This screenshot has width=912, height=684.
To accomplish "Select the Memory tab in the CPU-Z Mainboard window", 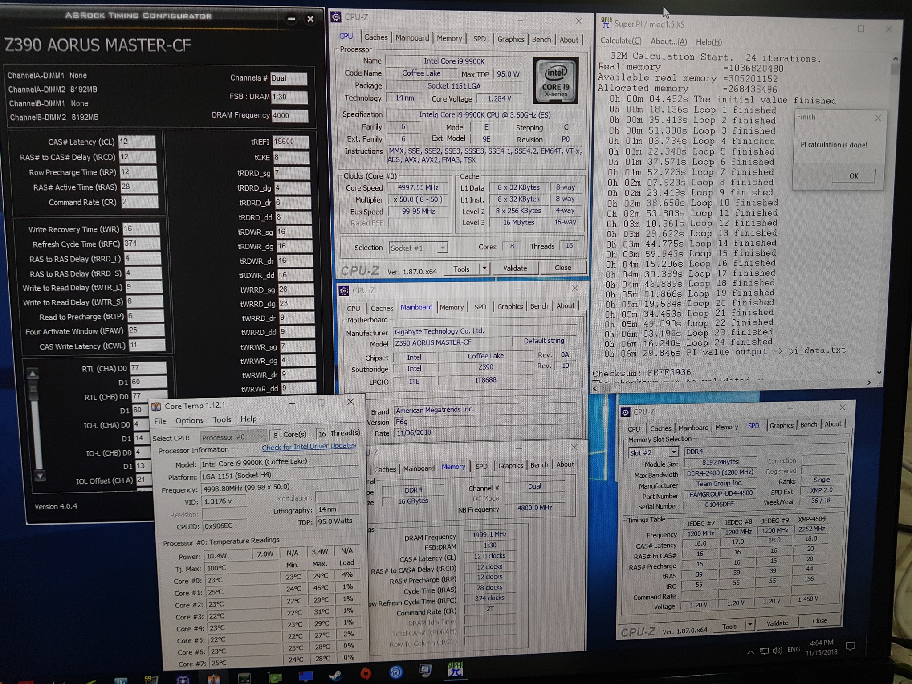I will coord(452,307).
